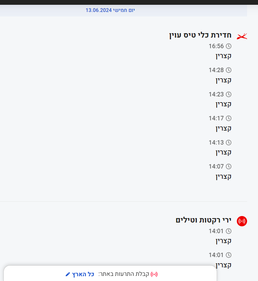Click the clock icon beside 14:07

click(x=229, y=166)
